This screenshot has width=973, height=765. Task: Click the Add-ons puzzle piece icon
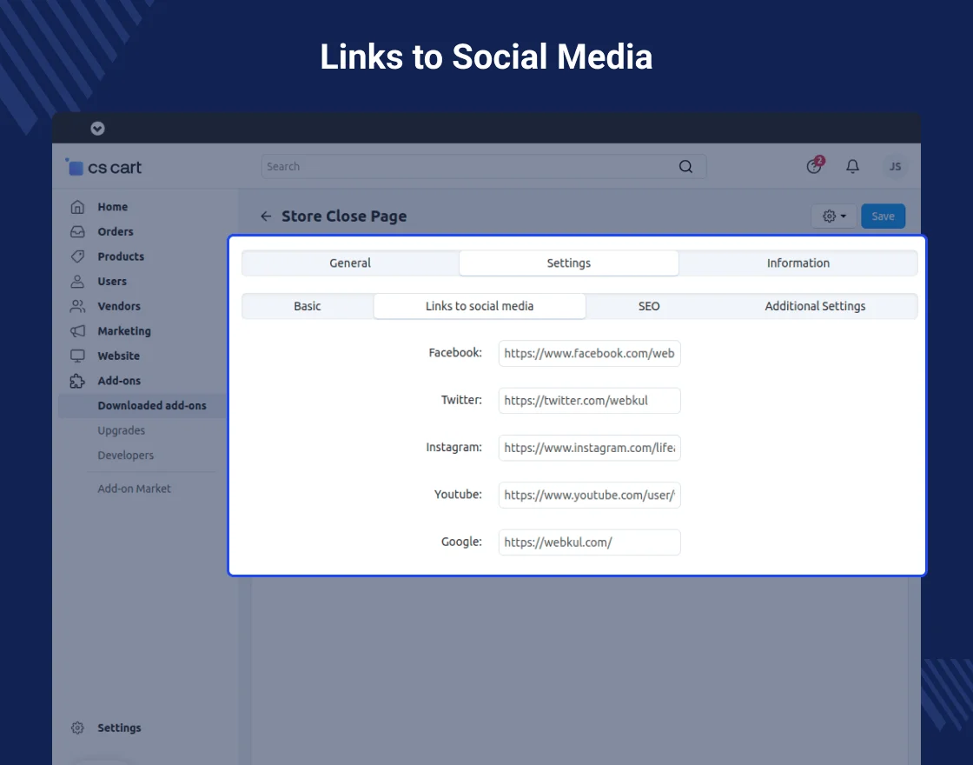(x=78, y=381)
